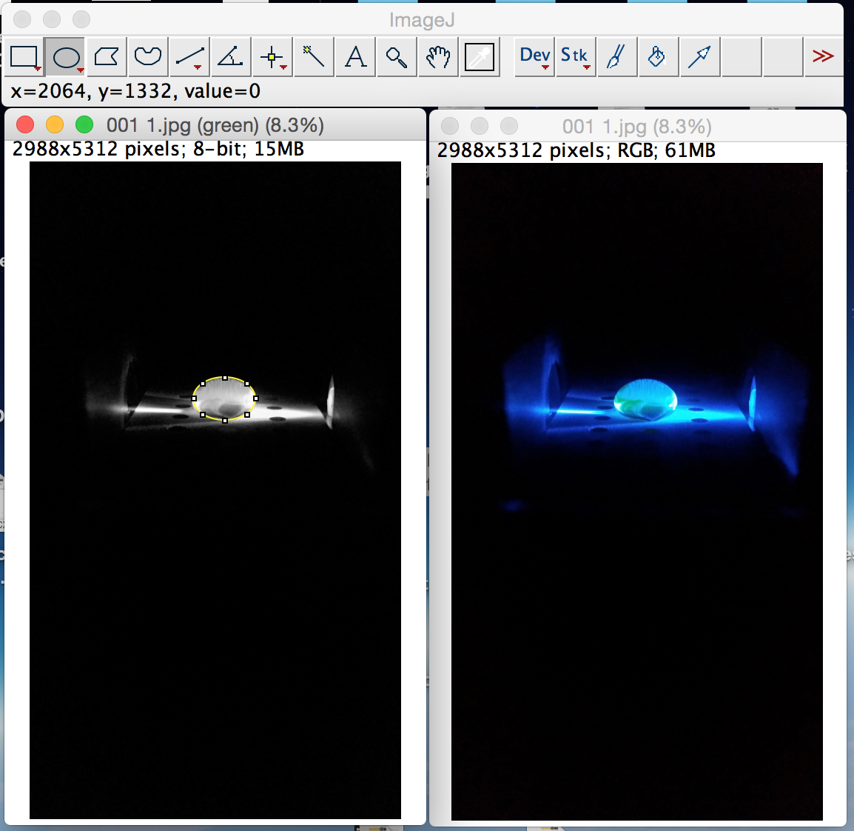
Task: Expand the more tools double-arrow menu
Action: tap(823, 57)
